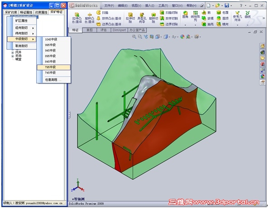Click the Edit Appearance color ball icon
Viewport: 268px width, 208px height.
pos(182,37)
